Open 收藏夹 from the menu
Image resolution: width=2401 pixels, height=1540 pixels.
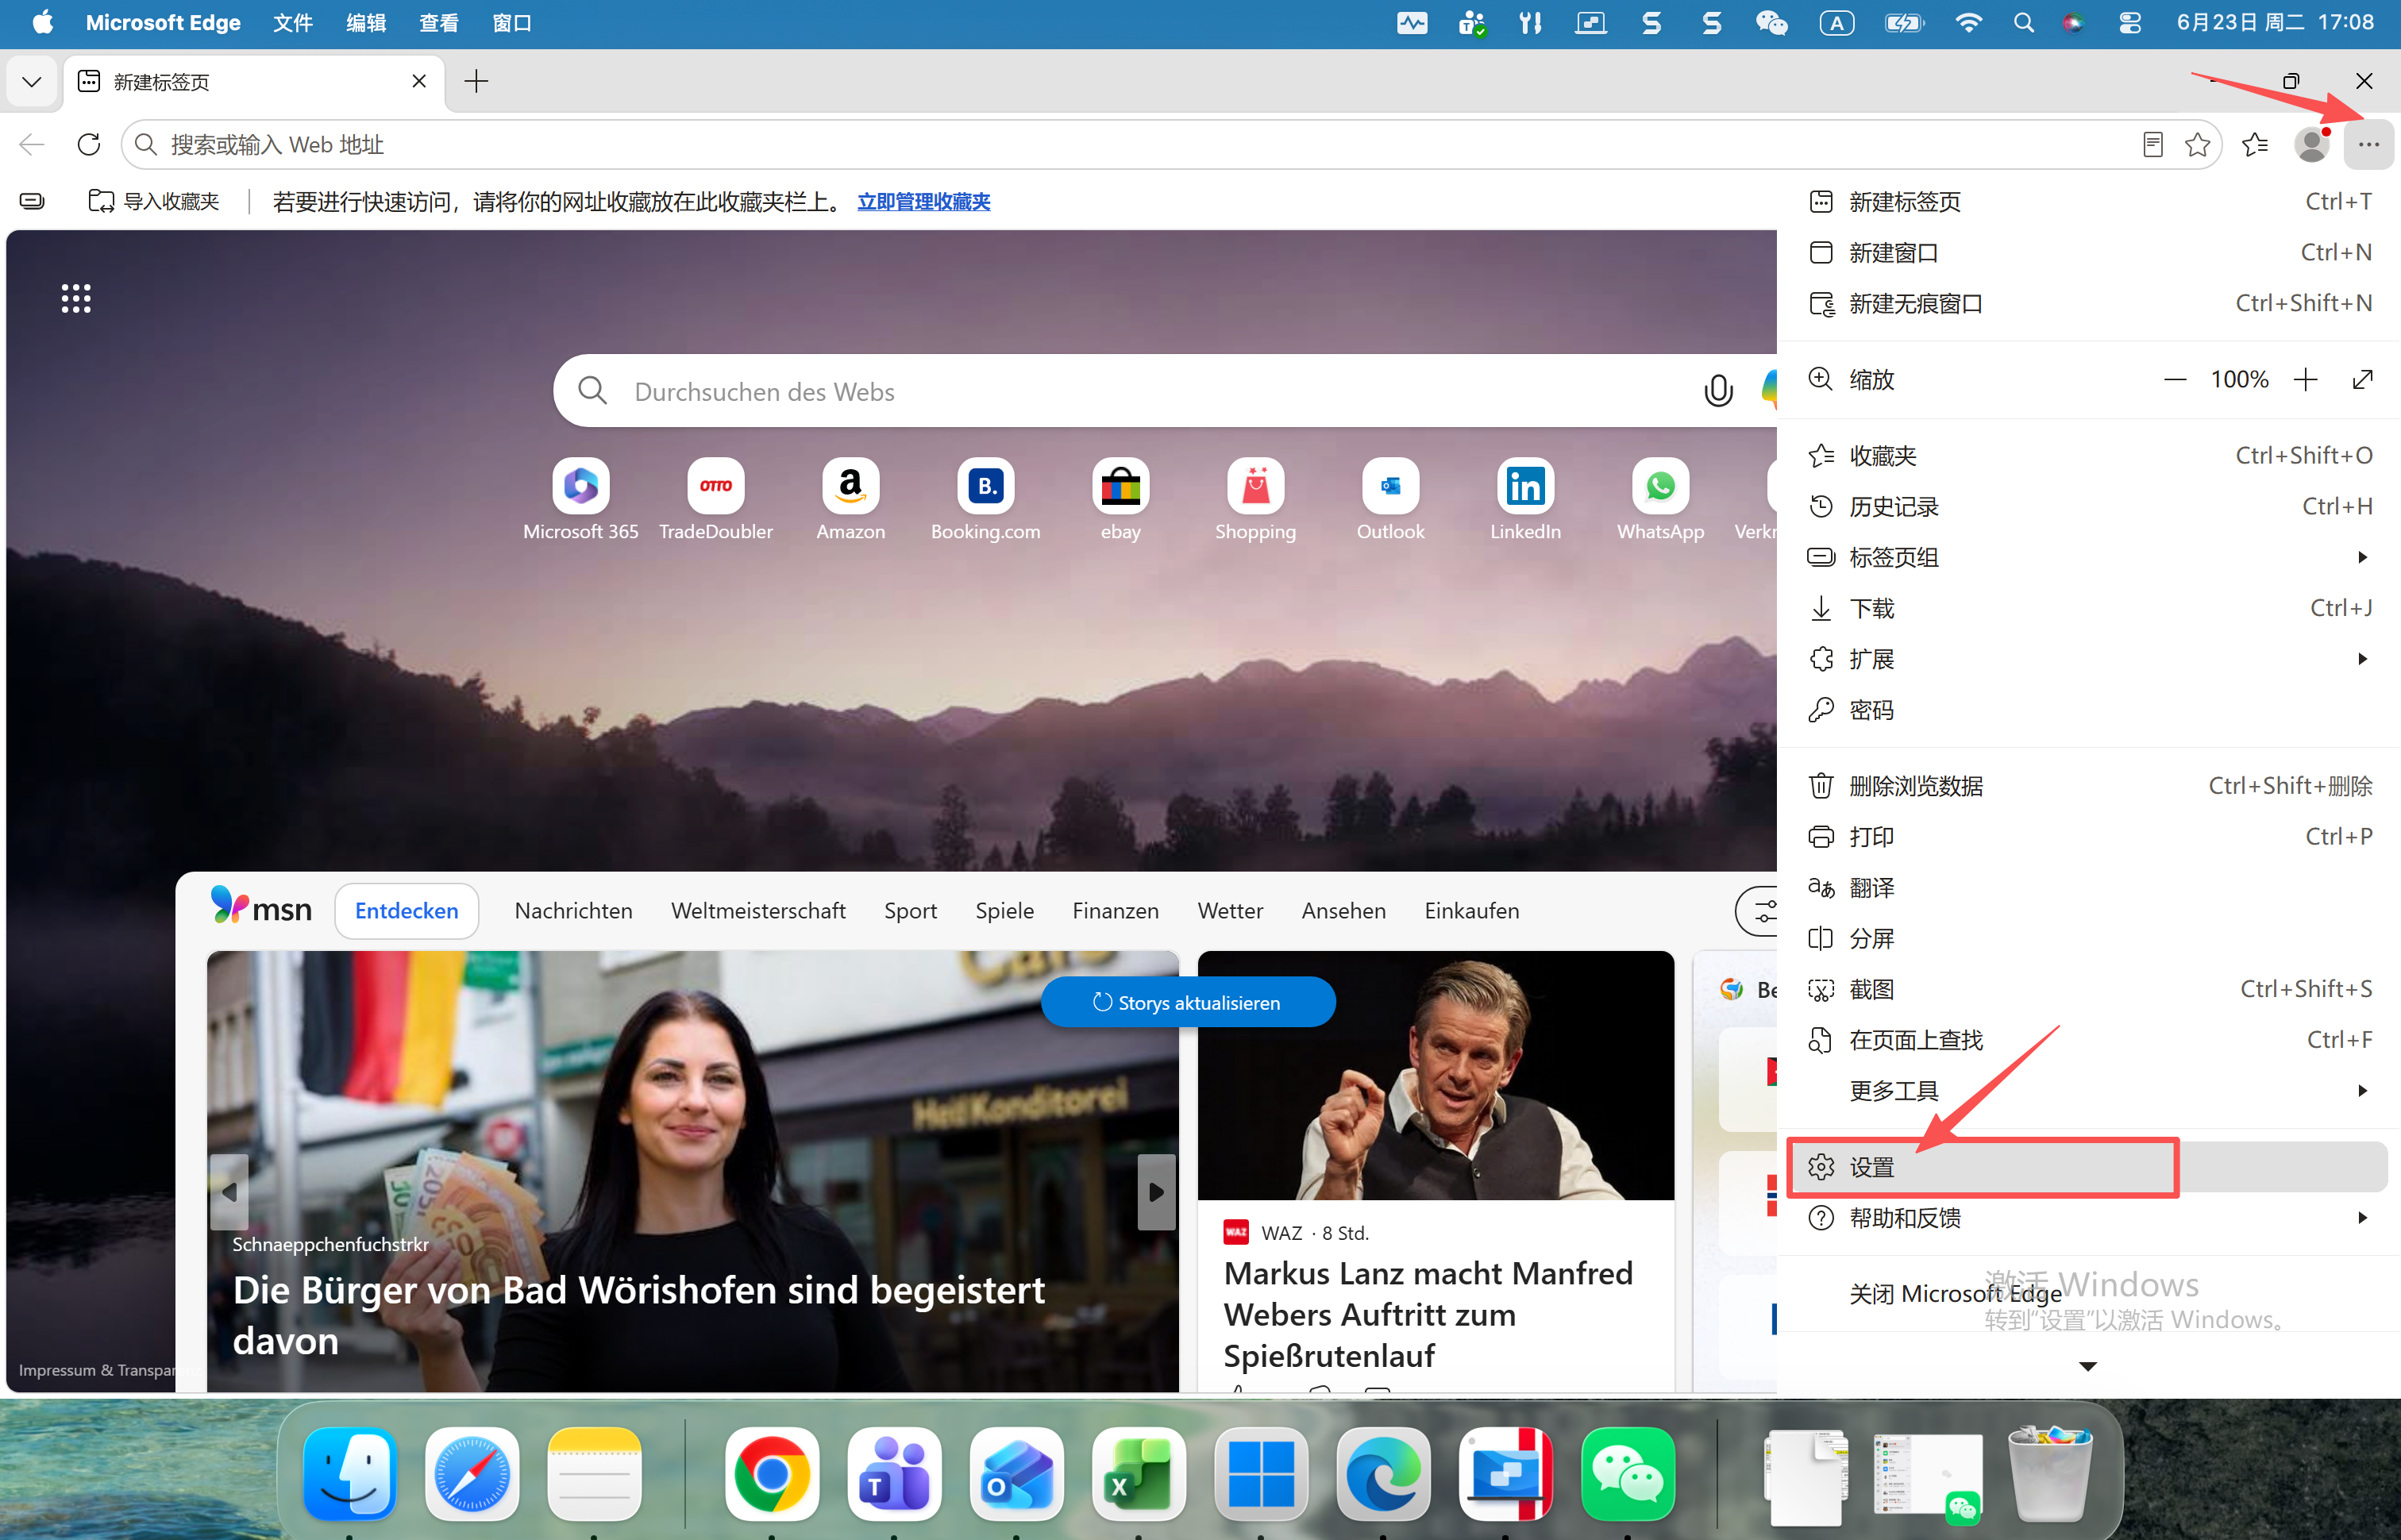coord(2088,456)
